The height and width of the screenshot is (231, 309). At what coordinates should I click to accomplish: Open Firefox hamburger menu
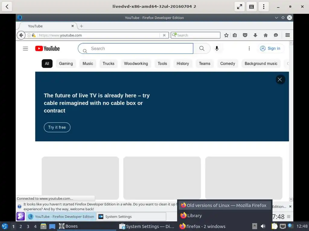[x=288, y=35]
